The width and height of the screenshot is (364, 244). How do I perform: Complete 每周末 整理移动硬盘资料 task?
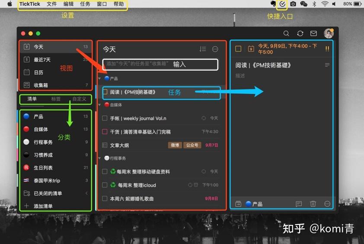pyautogui.click(x=105, y=171)
